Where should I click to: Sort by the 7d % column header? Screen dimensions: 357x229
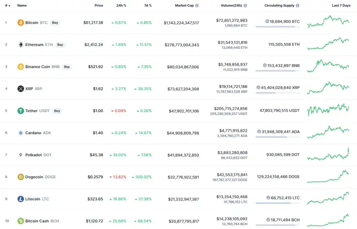click(x=146, y=6)
